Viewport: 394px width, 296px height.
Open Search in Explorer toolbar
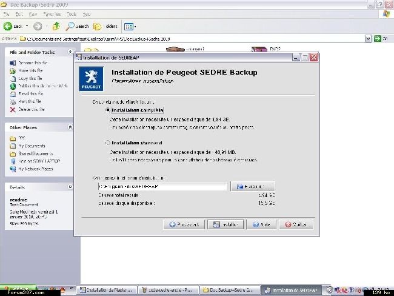point(77,26)
